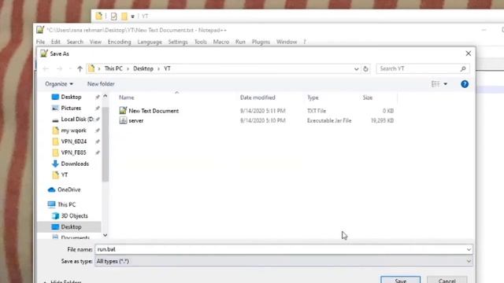The height and width of the screenshot is (283, 504).
Task: Open the Notepad++ Plugins menu
Action: [x=261, y=42]
